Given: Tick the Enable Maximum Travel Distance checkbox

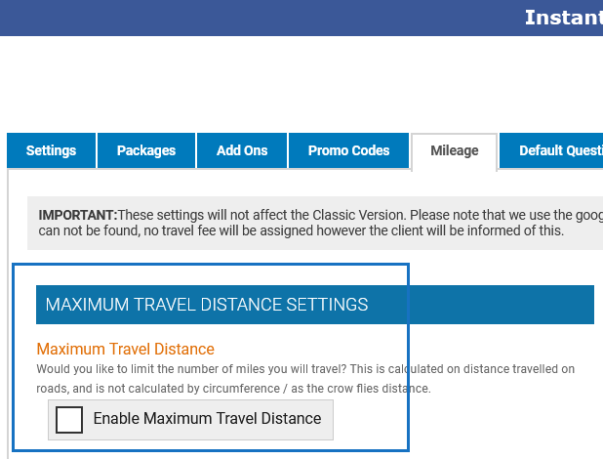Looking at the screenshot, I should pyautogui.click(x=69, y=419).
